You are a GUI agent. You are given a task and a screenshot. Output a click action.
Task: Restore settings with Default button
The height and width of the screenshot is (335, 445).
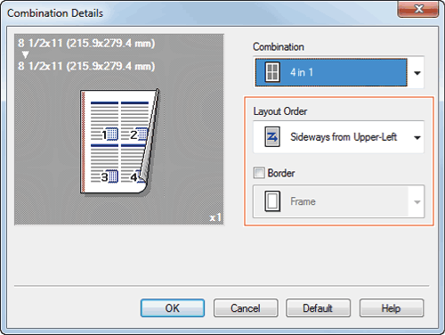click(318, 308)
